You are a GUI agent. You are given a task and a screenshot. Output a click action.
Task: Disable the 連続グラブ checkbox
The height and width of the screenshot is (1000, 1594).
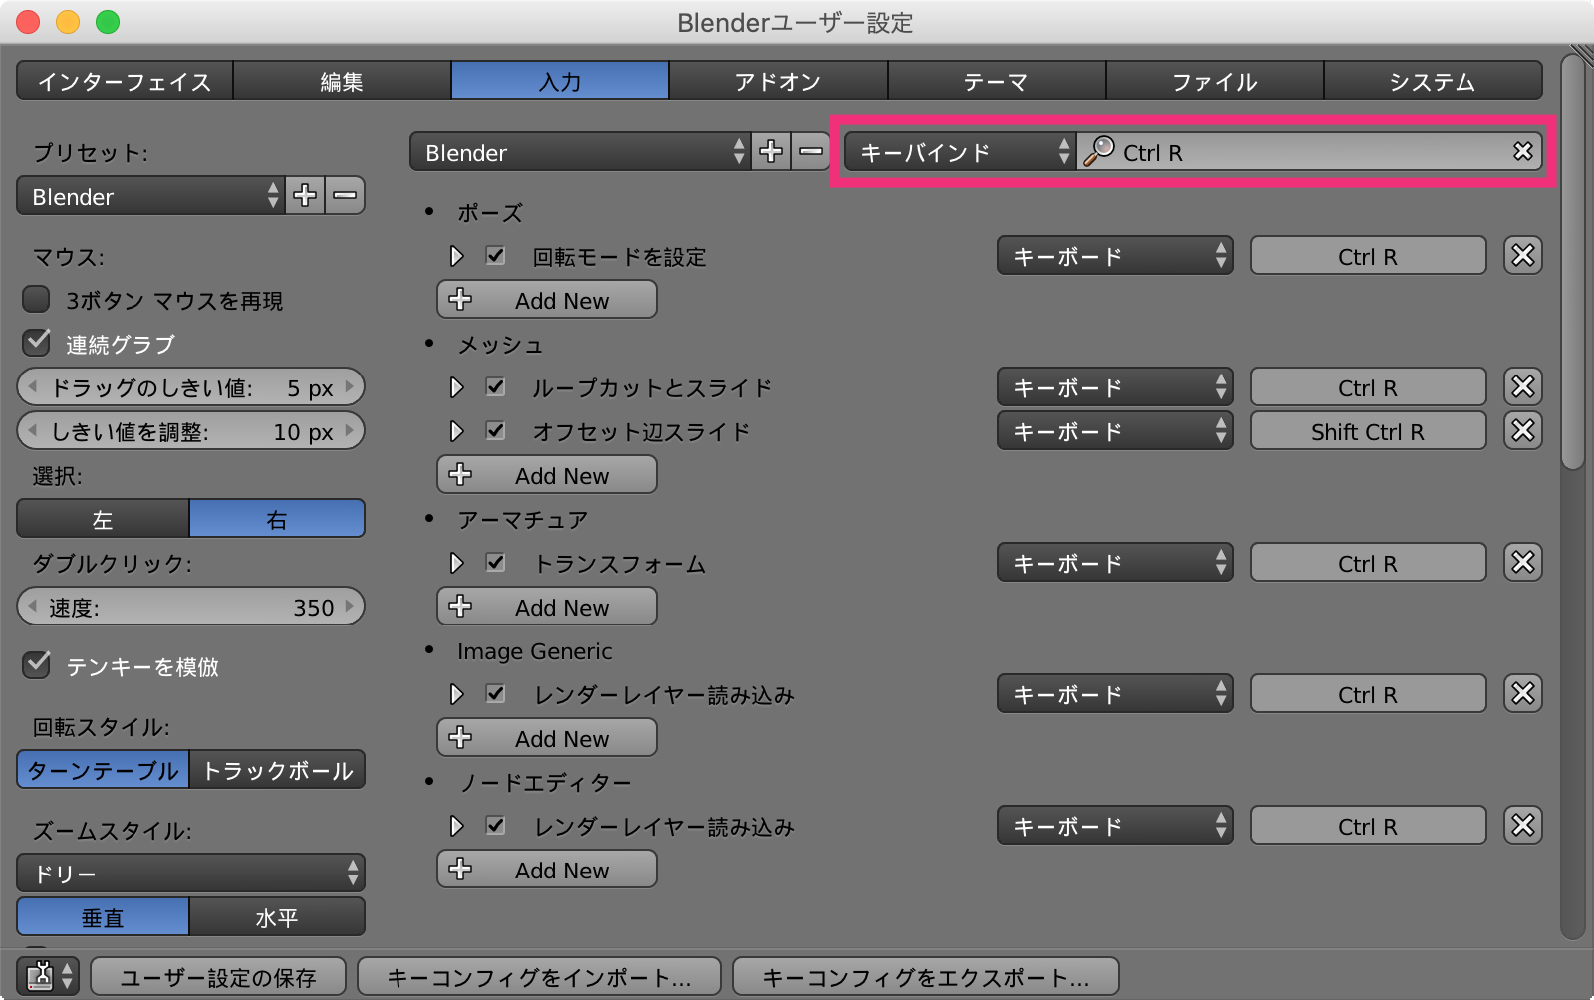point(37,344)
